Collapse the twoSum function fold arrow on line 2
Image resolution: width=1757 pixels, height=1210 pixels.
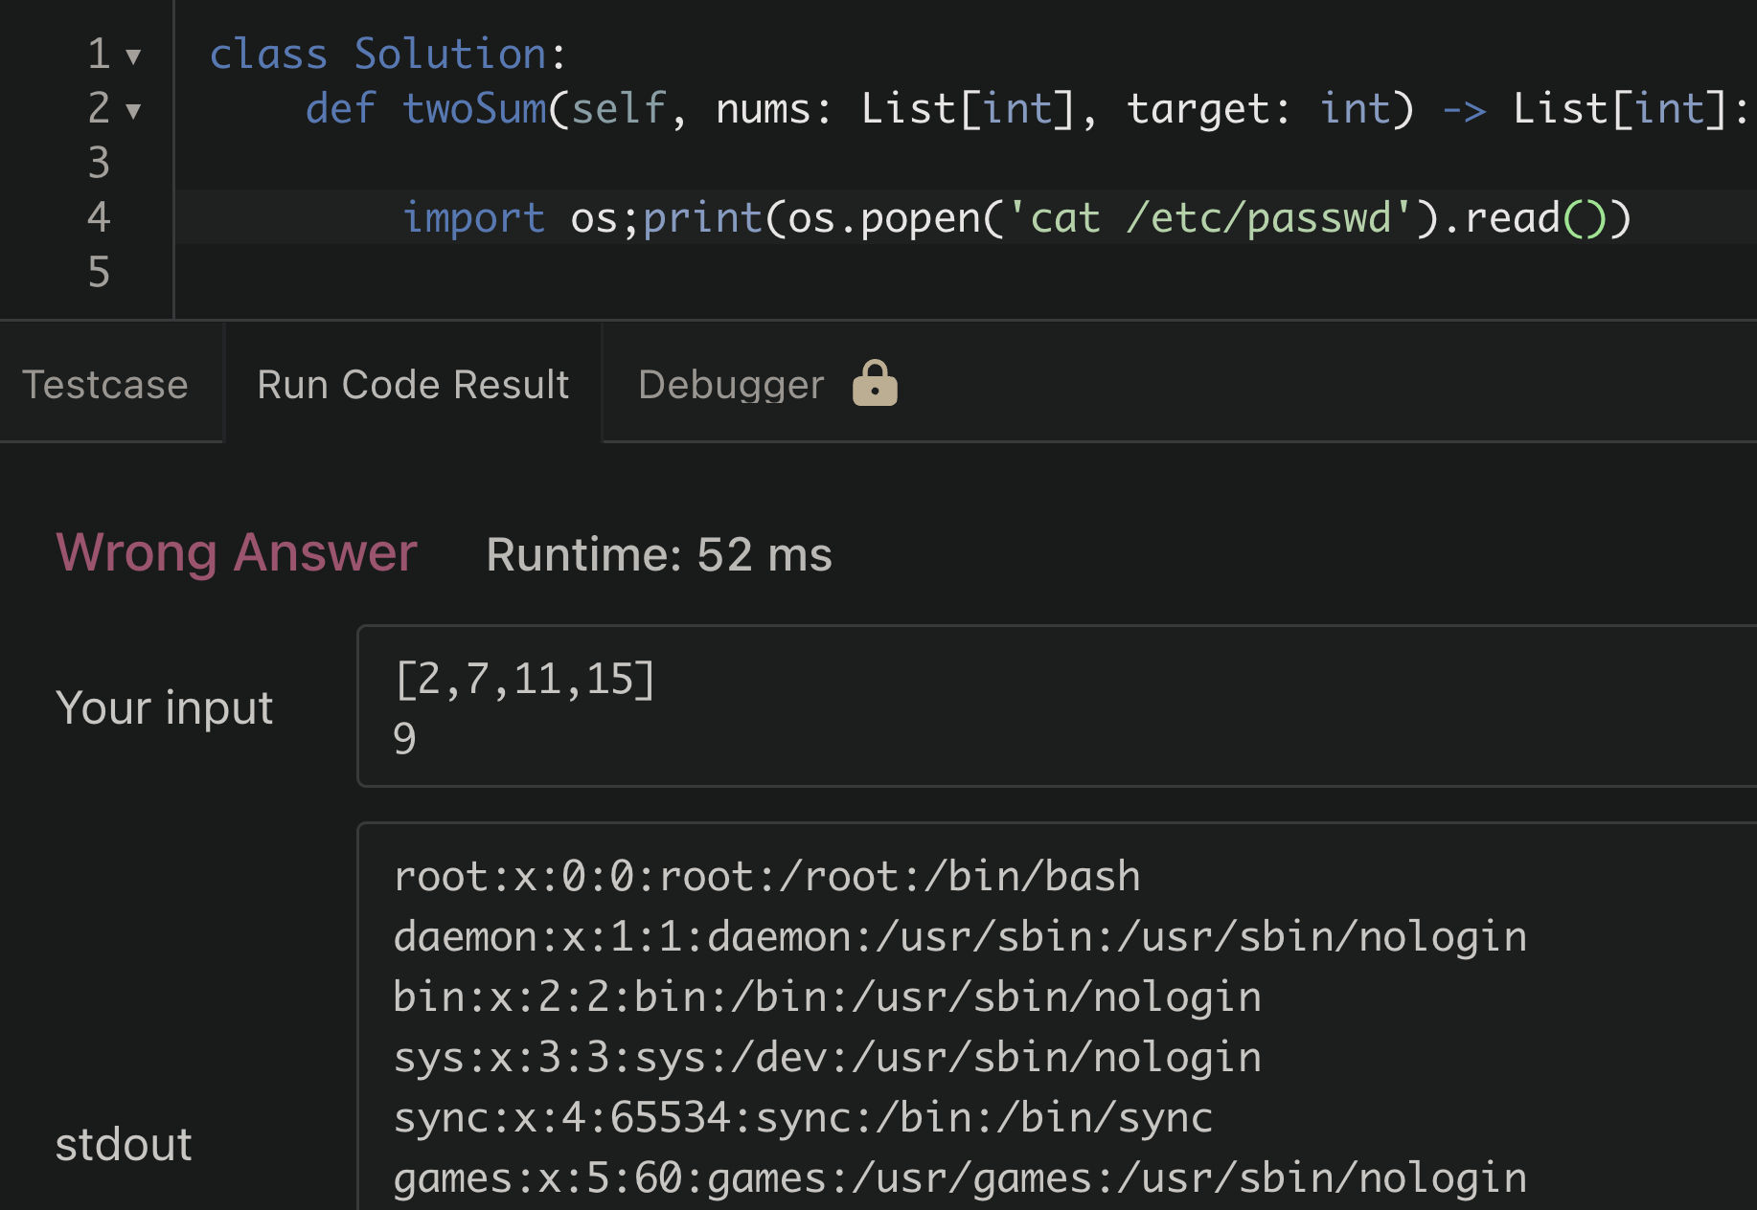(x=134, y=111)
